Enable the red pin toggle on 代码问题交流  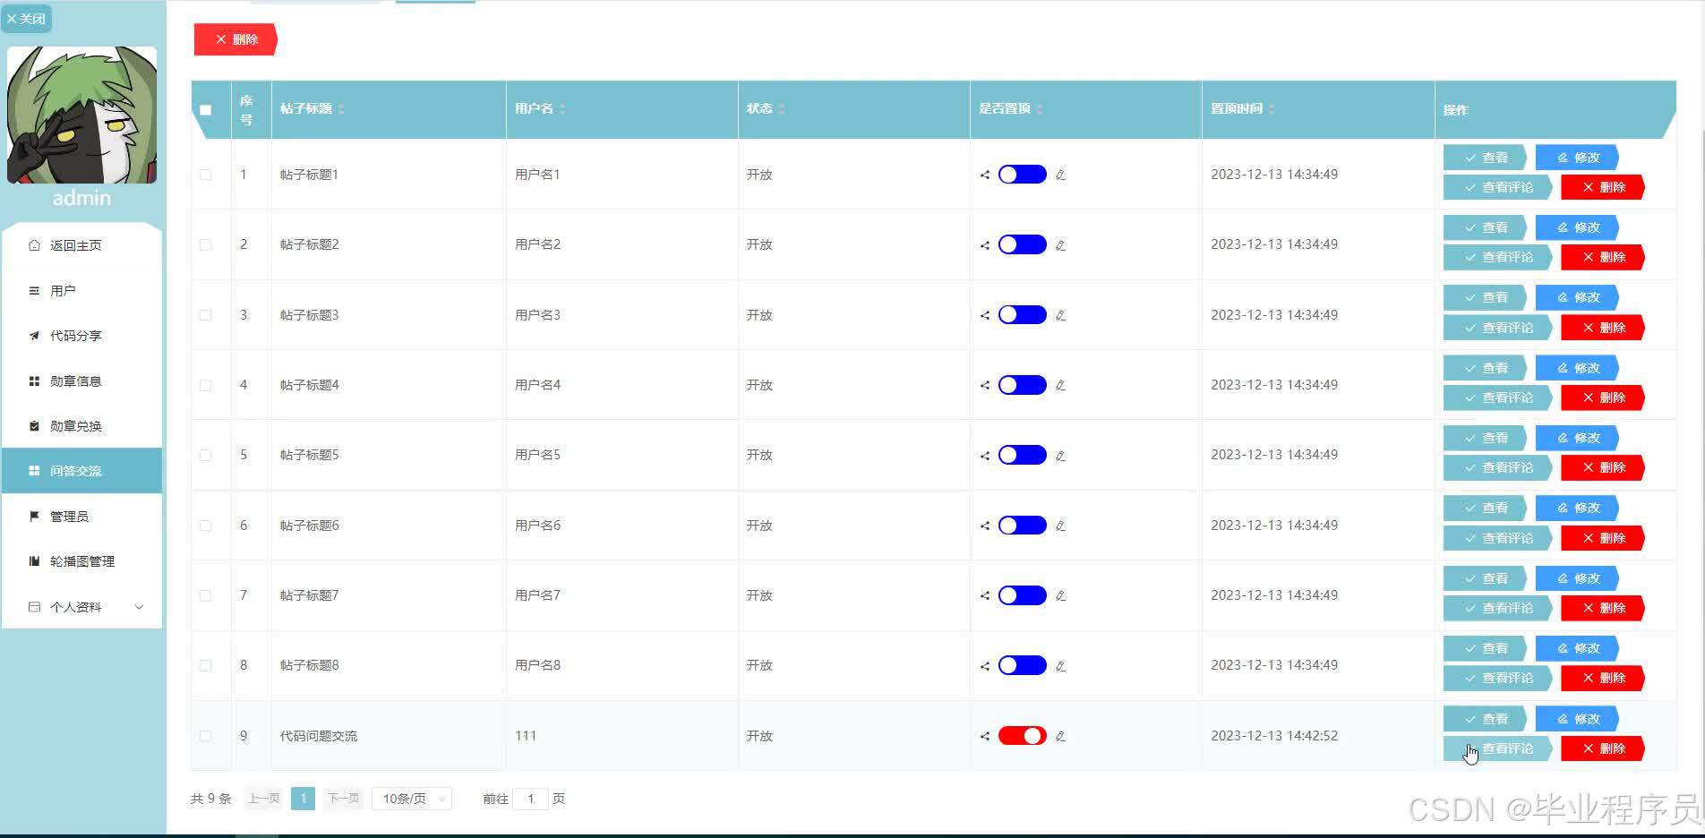(x=1021, y=735)
